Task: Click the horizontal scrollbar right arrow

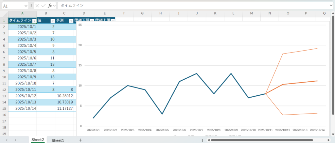Action: click(328, 140)
